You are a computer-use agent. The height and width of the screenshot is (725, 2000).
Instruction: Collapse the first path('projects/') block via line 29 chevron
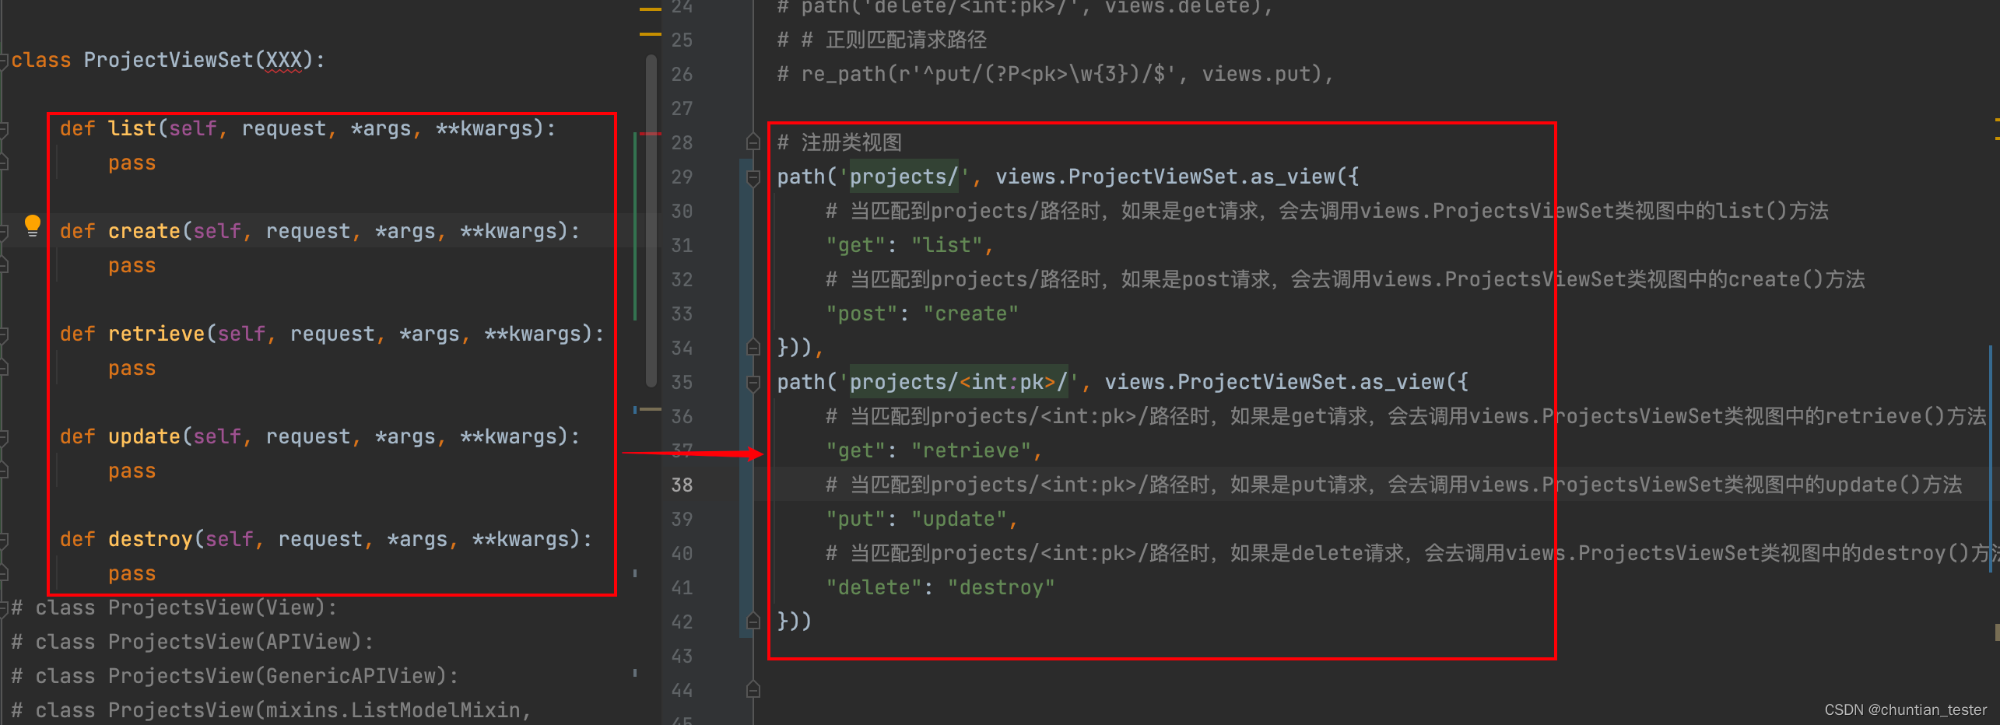pos(753,177)
